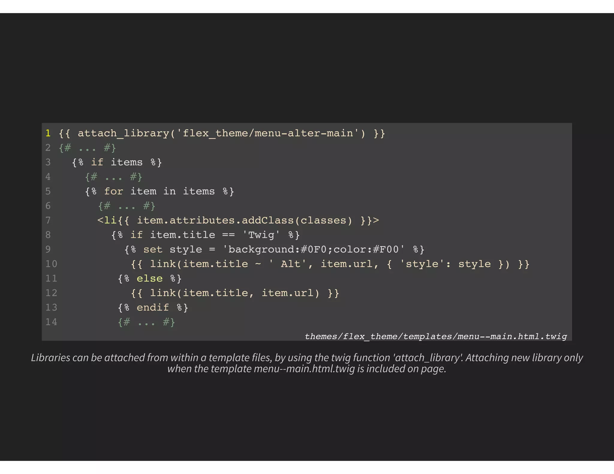Click line number 7

coord(48,220)
